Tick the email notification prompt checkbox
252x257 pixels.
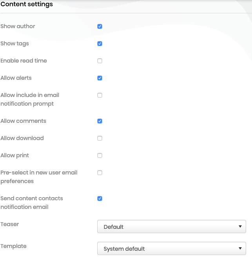[100, 95]
